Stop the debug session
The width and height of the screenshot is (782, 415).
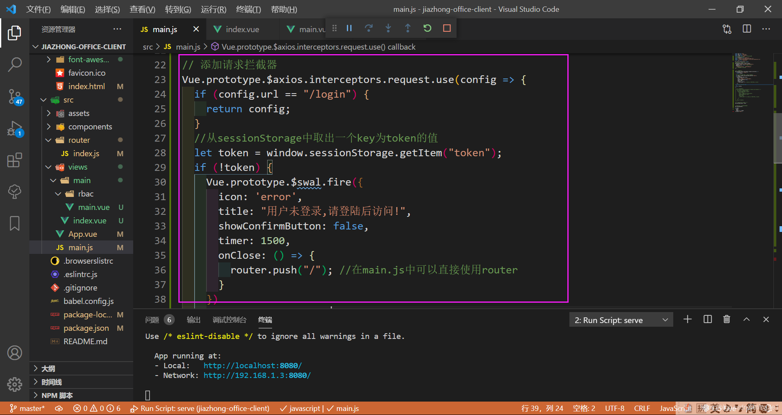coord(447,28)
